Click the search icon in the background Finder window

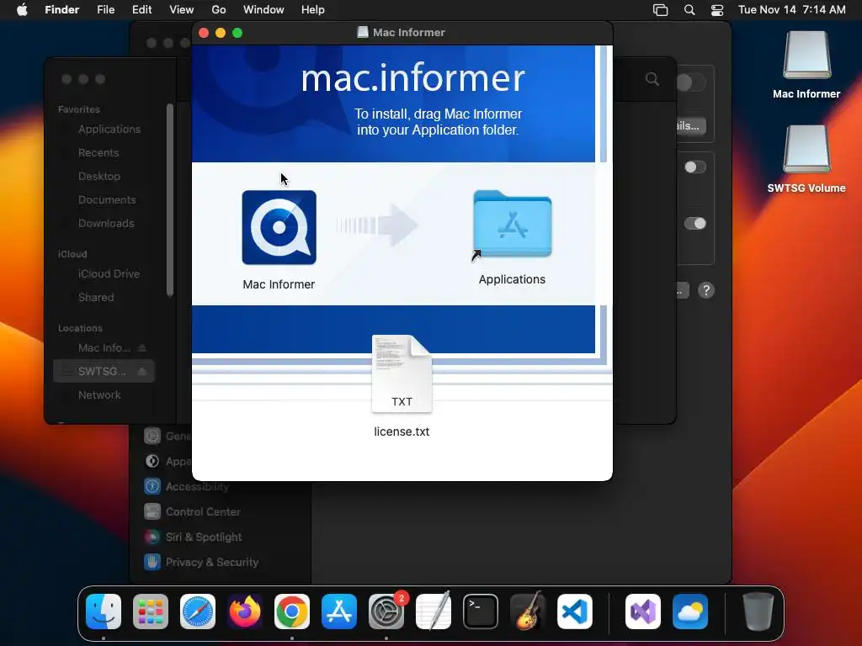[x=652, y=79]
